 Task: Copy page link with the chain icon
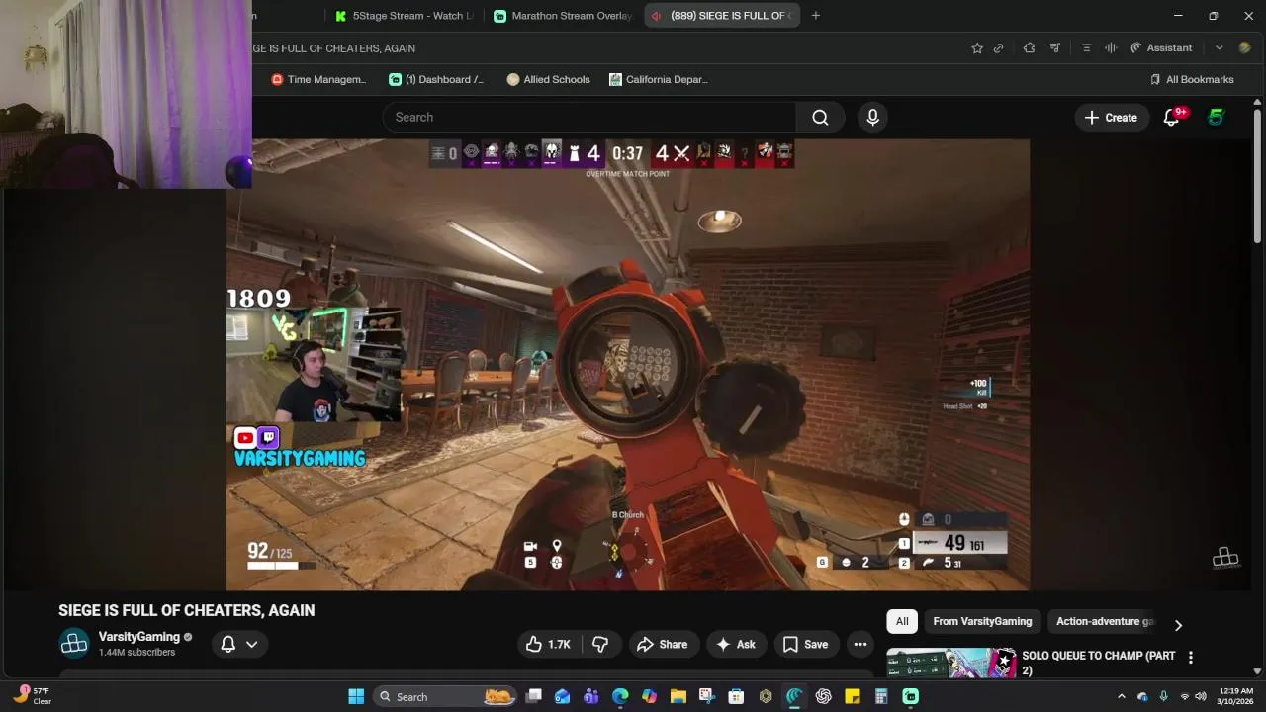(x=999, y=47)
